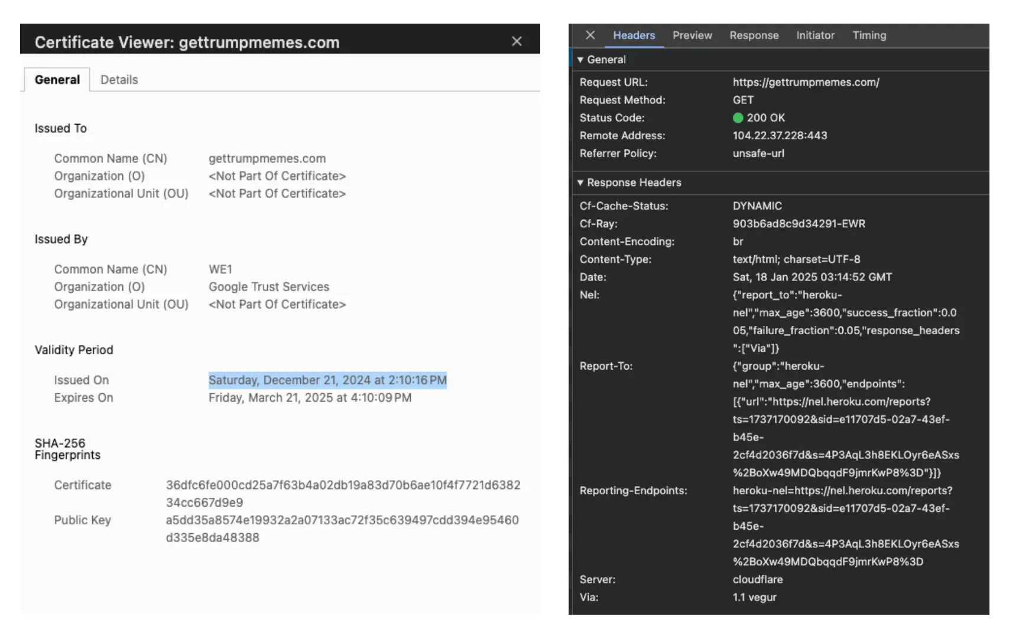Click the Expires On date value
The height and width of the screenshot is (633, 1019).
point(310,398)
